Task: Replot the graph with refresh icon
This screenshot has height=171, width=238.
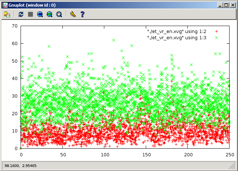Action: pyautogui.click(x=21, y=14)
